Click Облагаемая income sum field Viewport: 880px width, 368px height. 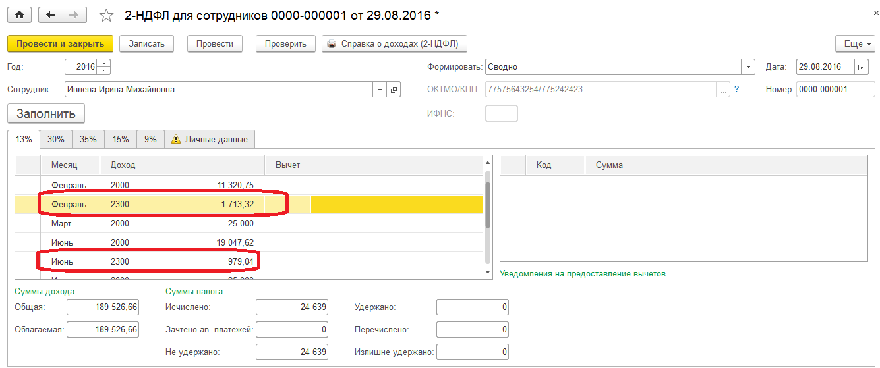103,329
